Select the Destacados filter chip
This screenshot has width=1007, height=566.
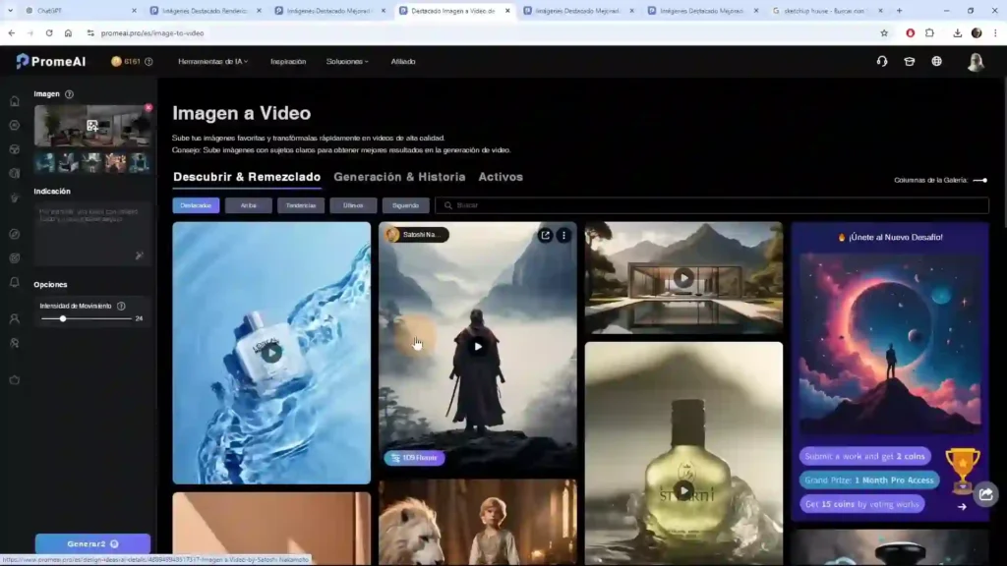tap(196, 205)
